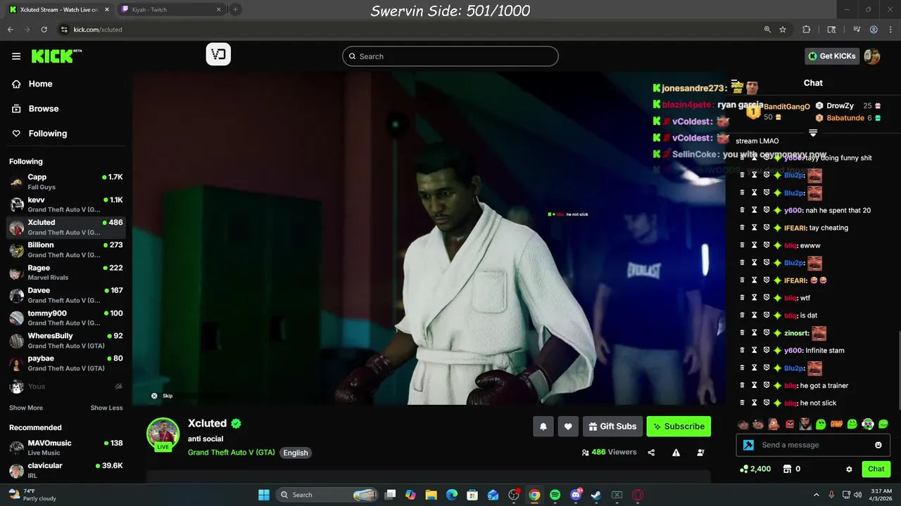Open recommended clavicular channel

[x=65, y=470]
